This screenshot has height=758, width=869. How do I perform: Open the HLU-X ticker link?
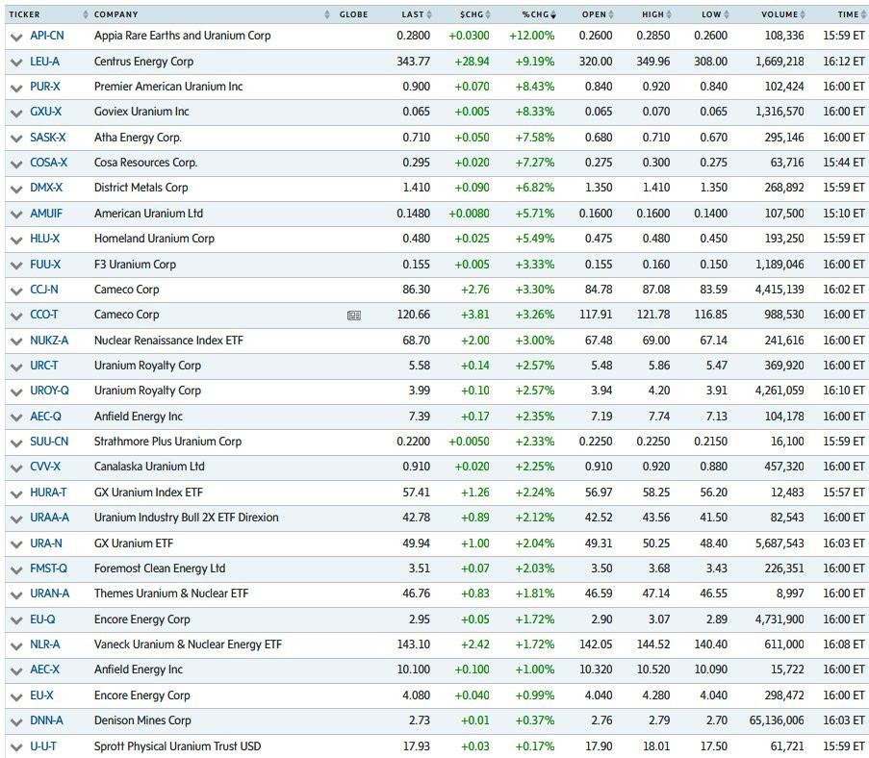pos(44,239)
